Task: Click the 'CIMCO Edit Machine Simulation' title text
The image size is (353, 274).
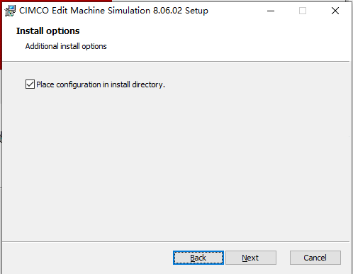Action: pos(84,11)
